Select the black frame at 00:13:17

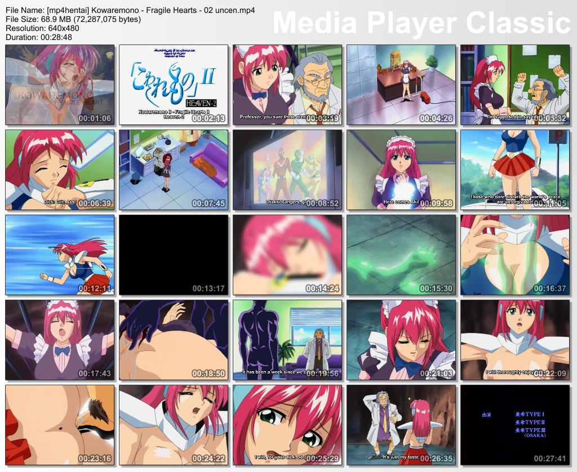pyautogui.click(x=174, y=255)
